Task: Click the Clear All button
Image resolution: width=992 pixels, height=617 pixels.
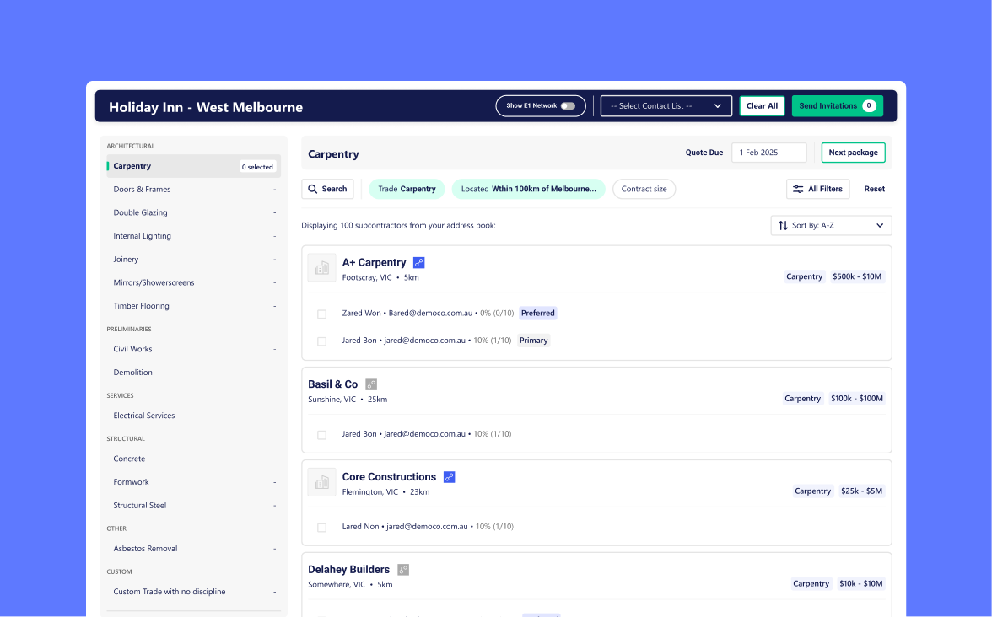Action: [x=762, y=106]
